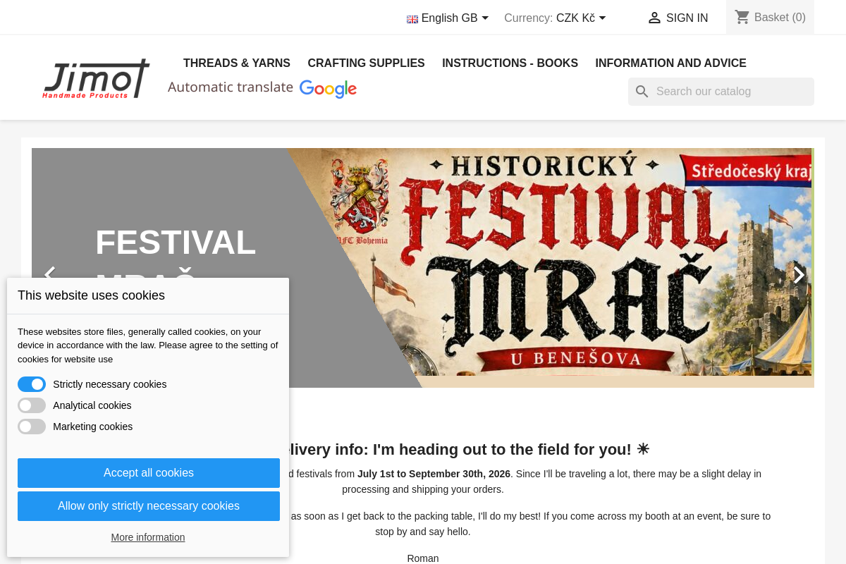The width and height of the screenshot is (846, 564).
Task: Toggle Strictly necessary cookies switch
Action: (32, 384)
